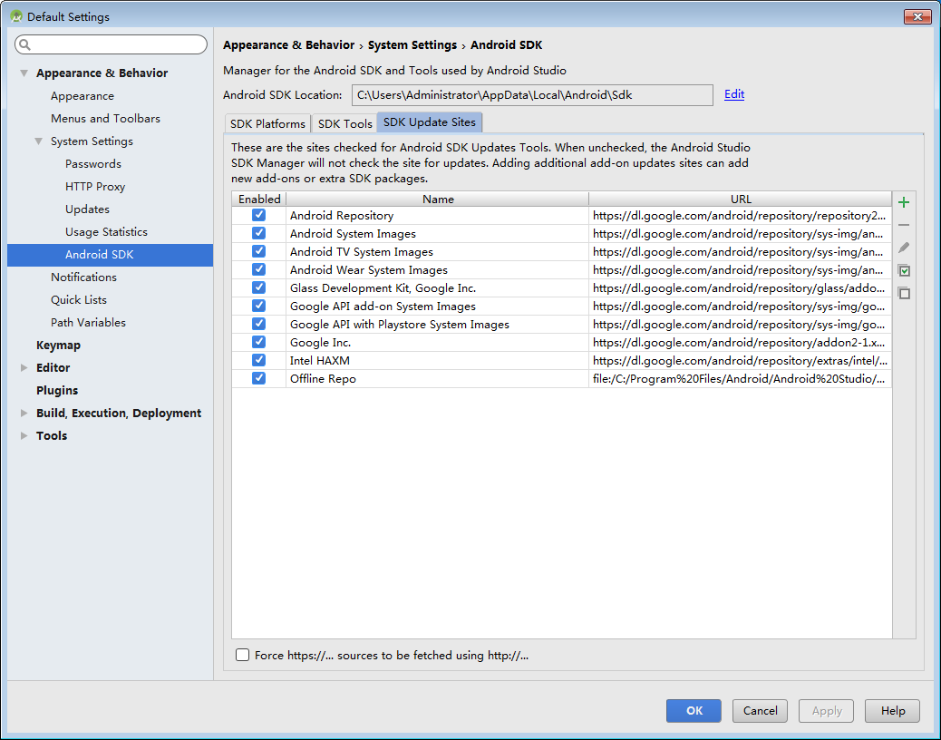Uncheck the Offline Repo site
The image size is (941, 740).
(x=258, y=378)
